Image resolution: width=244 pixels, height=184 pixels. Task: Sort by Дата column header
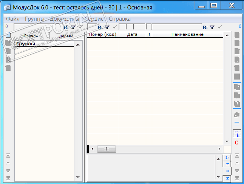(132, 34)
